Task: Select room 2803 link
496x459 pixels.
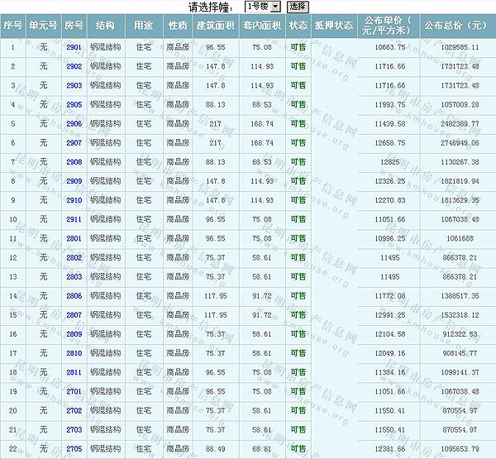Action: [74, 277]
